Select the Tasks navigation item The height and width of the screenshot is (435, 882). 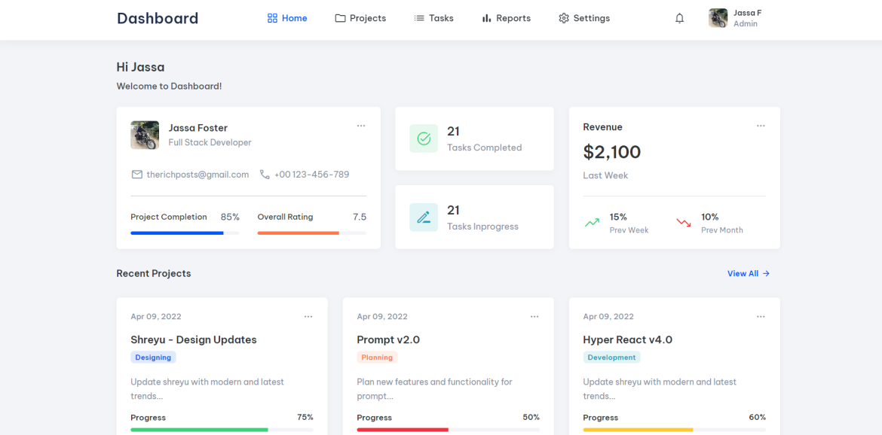click(433, 19)
